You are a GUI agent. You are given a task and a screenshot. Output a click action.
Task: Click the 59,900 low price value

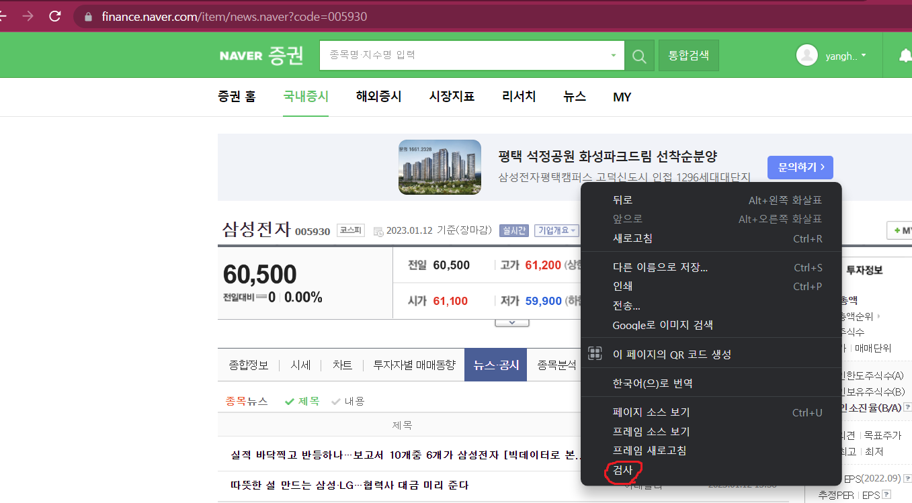[x=544, y=301]
